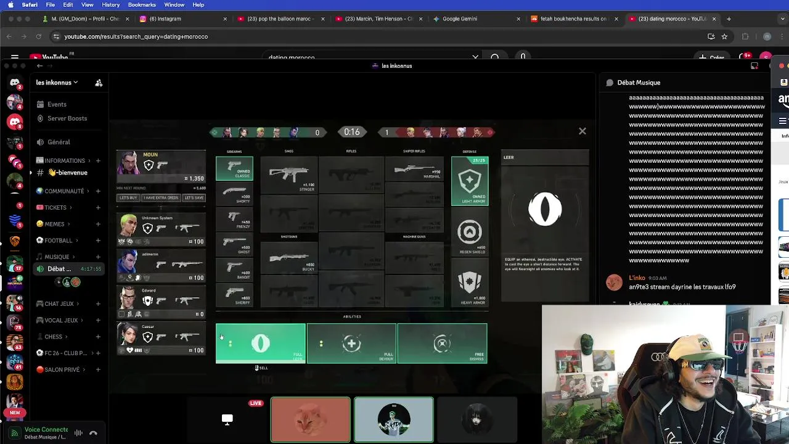
Task: Open the Débat Musique chat thread icon
Action: [x=610, y=83]
